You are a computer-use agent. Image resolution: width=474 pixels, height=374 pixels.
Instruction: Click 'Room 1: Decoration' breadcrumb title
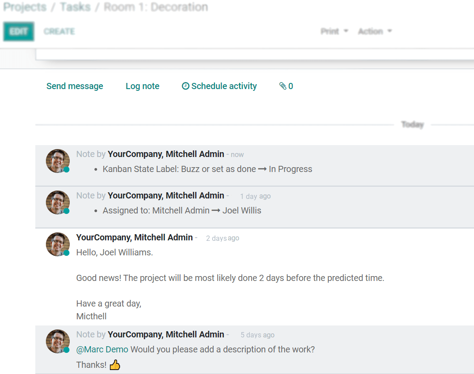pyautogui.click(x=156, y=7)
